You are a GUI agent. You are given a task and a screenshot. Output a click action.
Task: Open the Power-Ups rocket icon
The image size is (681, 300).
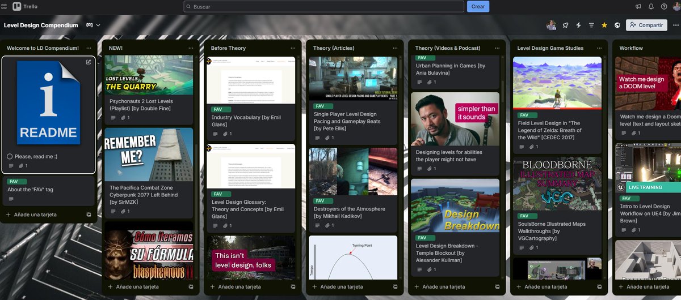tap(565, 25)
